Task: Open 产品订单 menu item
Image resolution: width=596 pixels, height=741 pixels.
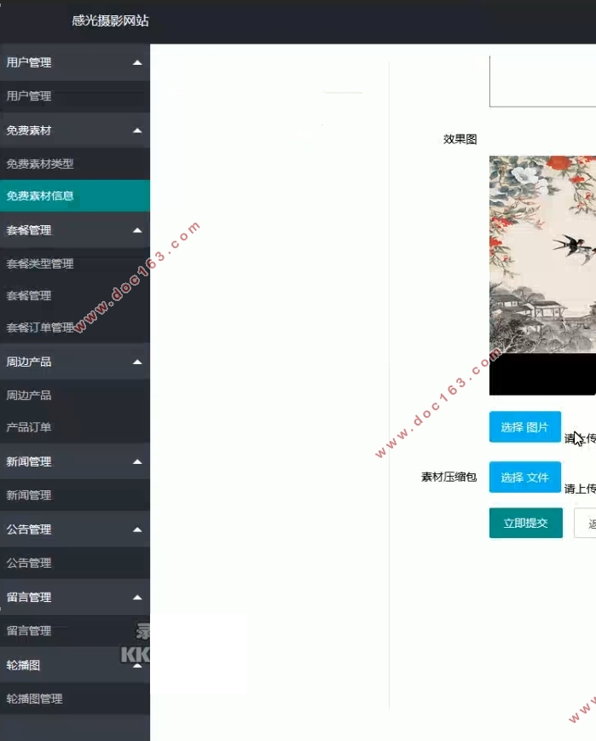Action: click(x=75, y=427)
